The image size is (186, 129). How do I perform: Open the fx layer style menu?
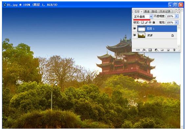click(144, 50)
